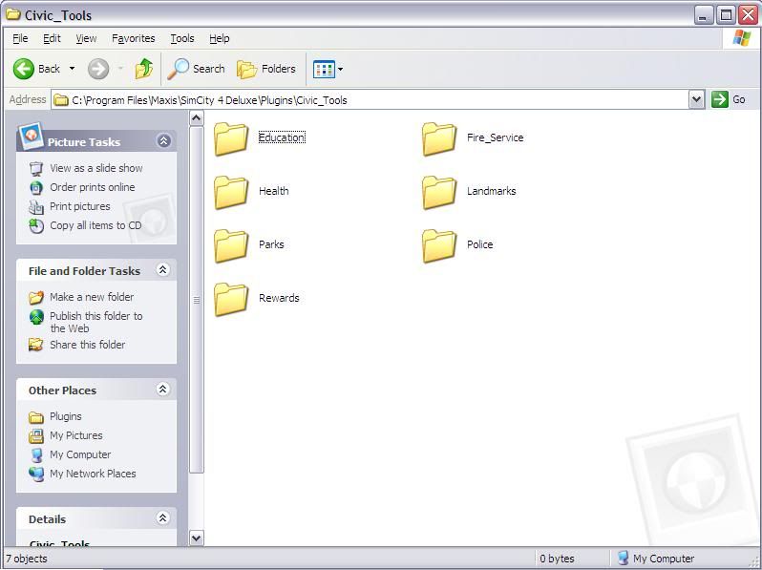
Task: Open the Help menu
Action: [220, 38]
